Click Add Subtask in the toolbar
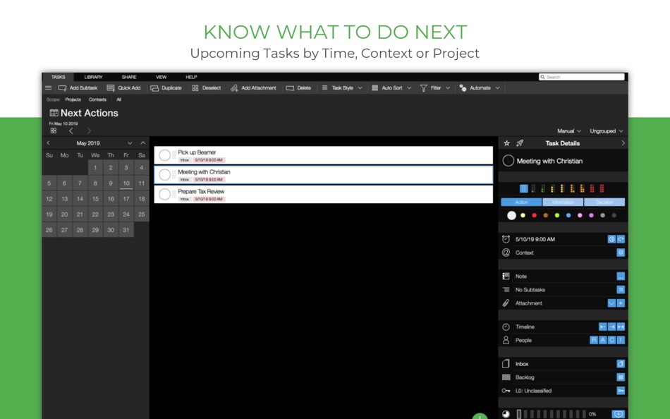This screenshot has height=419, width=670. (78, 88)
